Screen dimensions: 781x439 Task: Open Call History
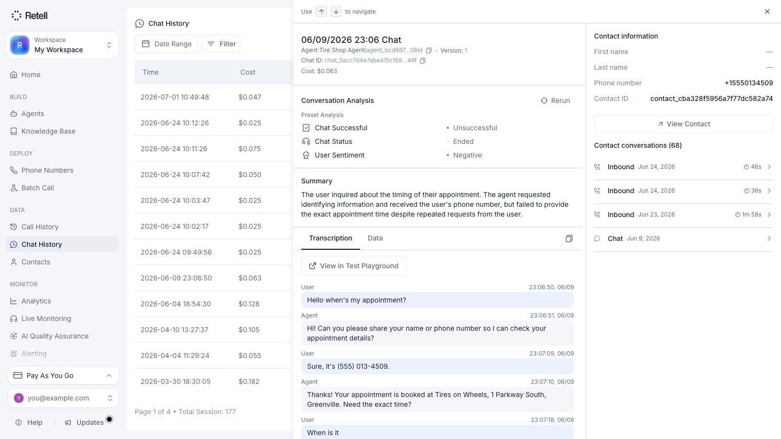click(x=62, y=227)
